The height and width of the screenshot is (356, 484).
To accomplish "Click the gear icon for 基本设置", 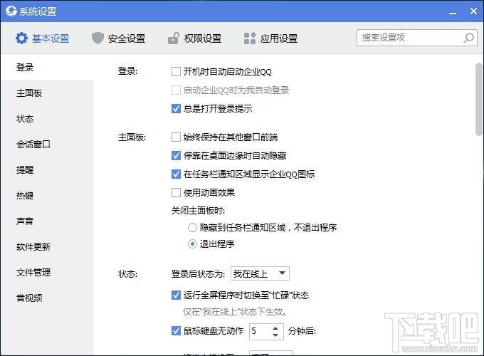I will 21,38.
